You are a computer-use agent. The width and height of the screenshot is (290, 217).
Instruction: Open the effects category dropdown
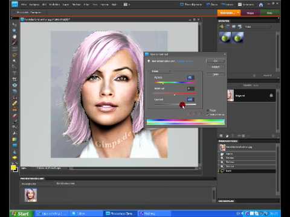click(x=257, y=27)
